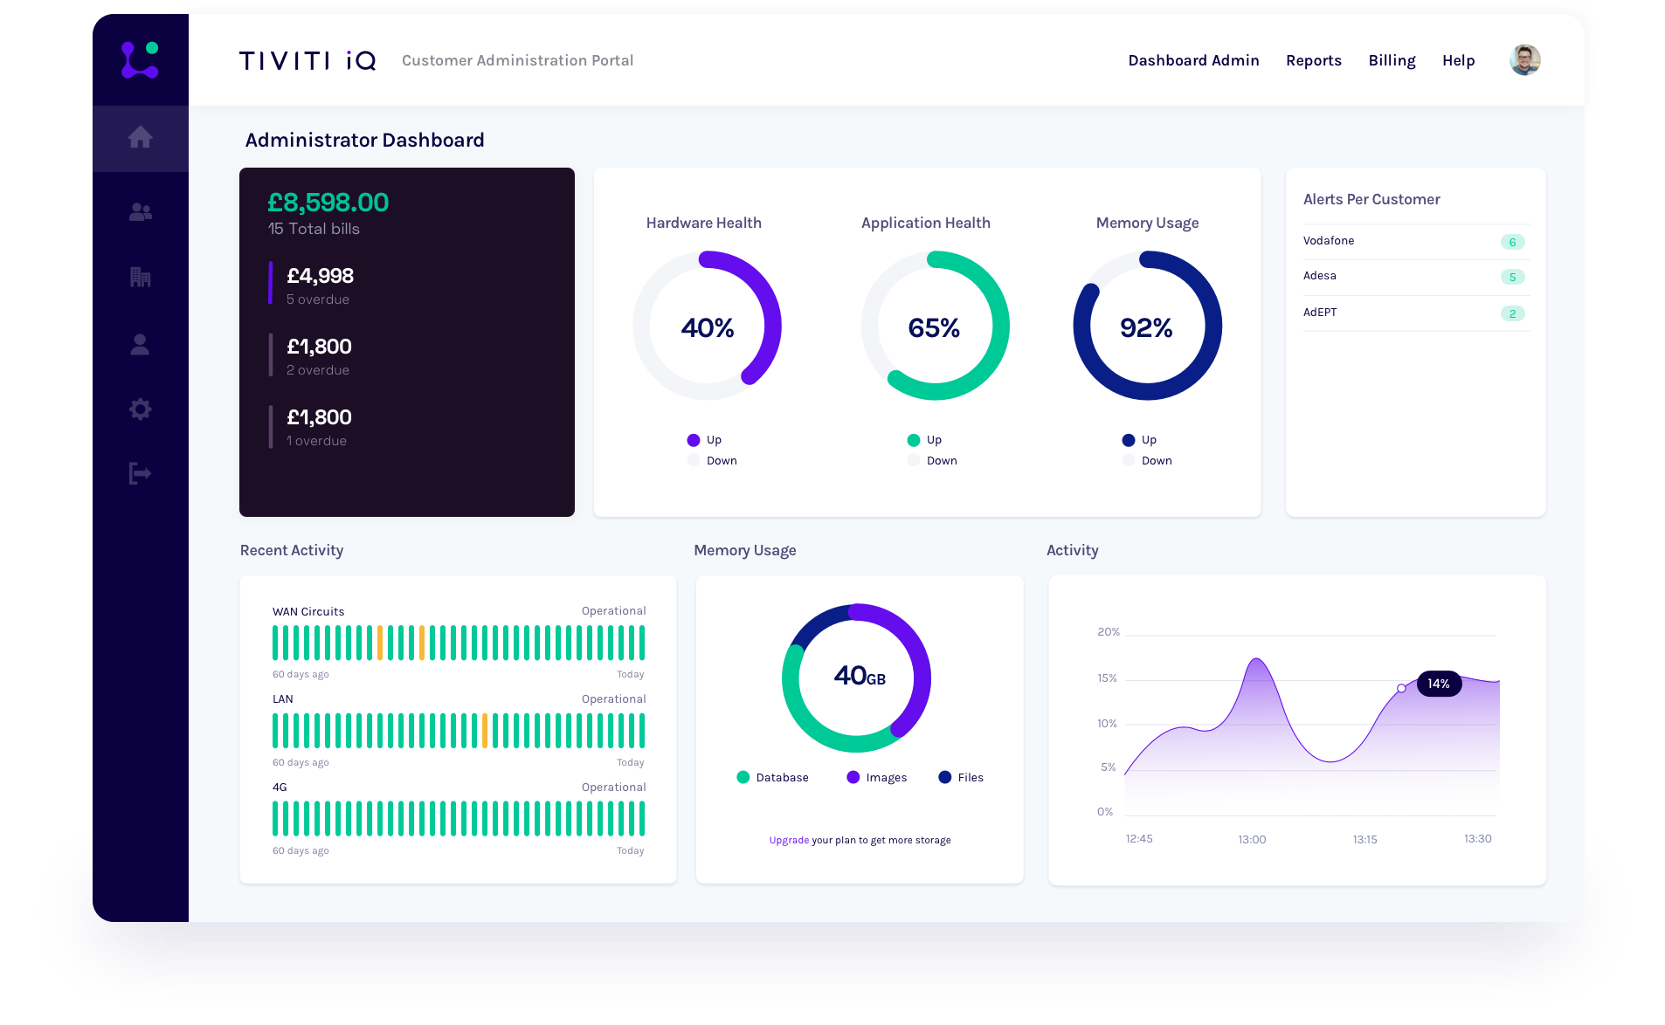Select the Adesa alerts row
1665x1025 pixels.
point(1415,277)
